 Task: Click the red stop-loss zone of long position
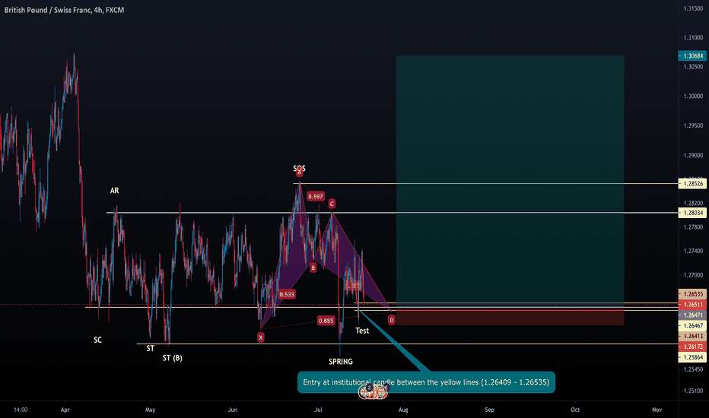(x=510, y=318)
